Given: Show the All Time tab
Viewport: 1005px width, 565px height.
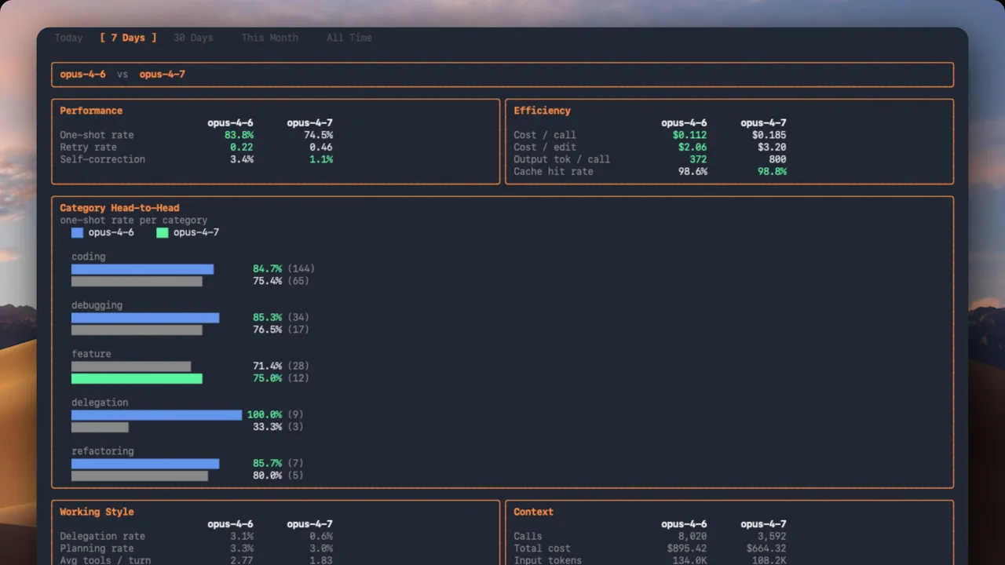Looking at the screenshot, I should 349,38.
